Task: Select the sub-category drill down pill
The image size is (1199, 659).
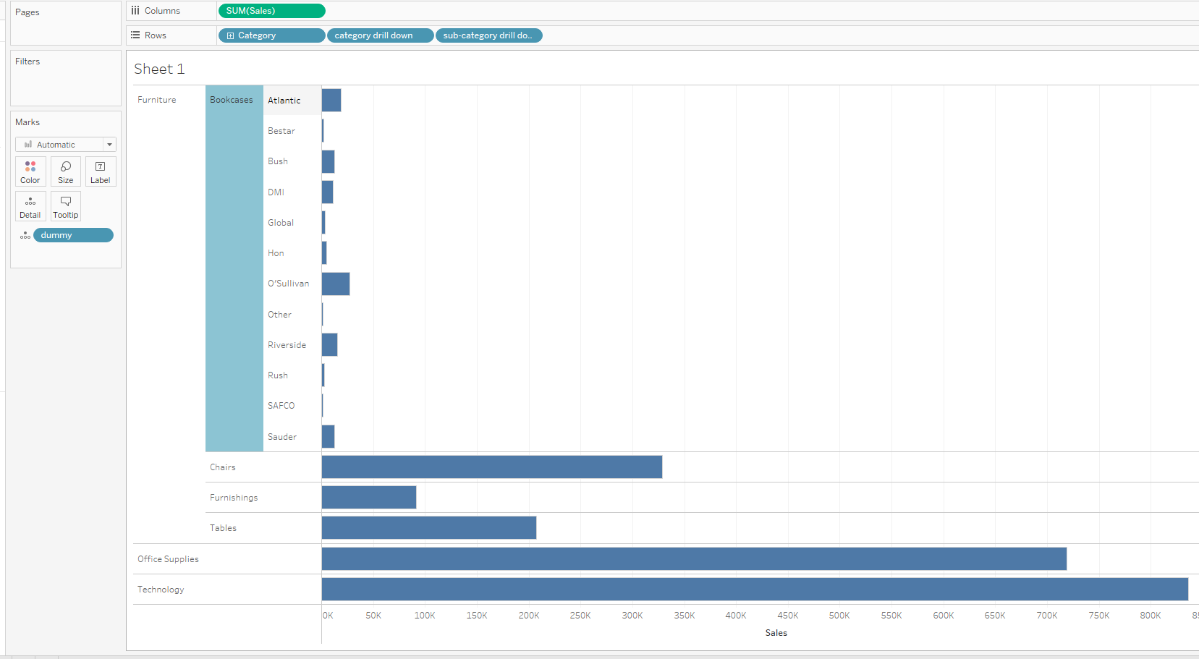Action: (x=489, y=35)
